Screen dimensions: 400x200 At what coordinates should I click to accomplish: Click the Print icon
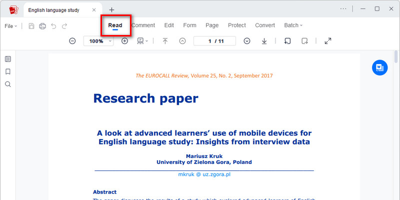(42, 26)
